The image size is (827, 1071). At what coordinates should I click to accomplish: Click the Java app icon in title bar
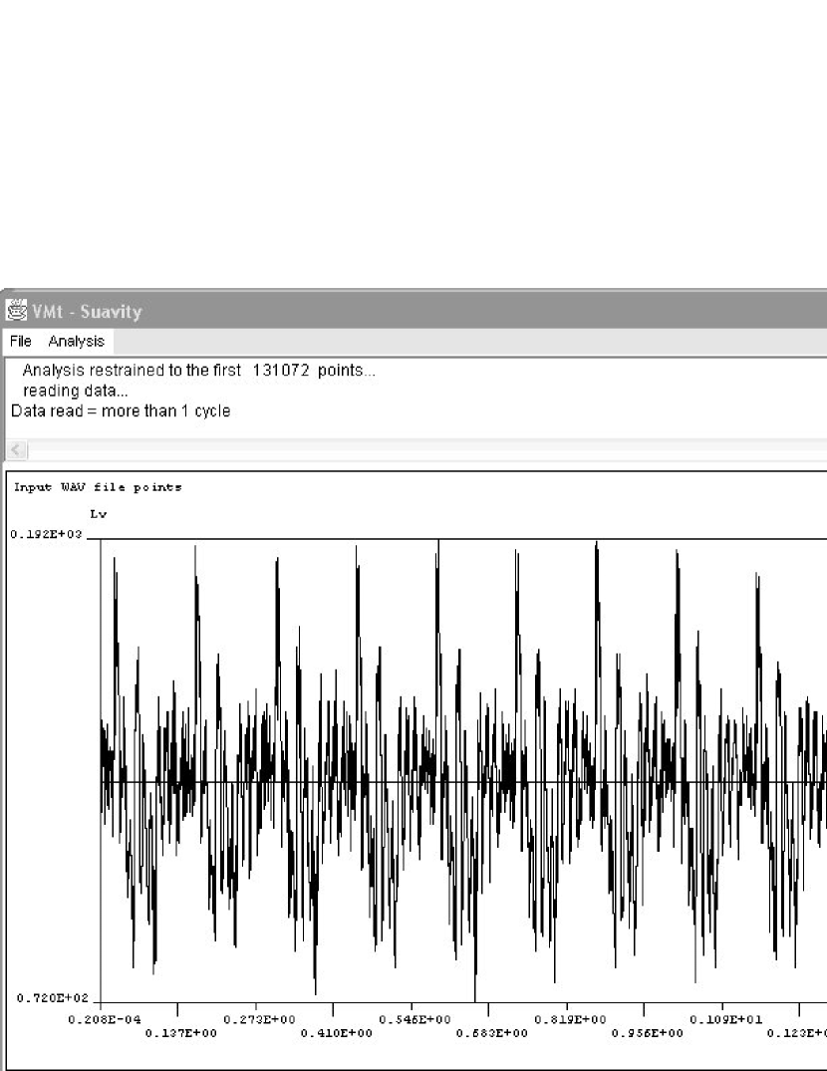click(16, 310)
